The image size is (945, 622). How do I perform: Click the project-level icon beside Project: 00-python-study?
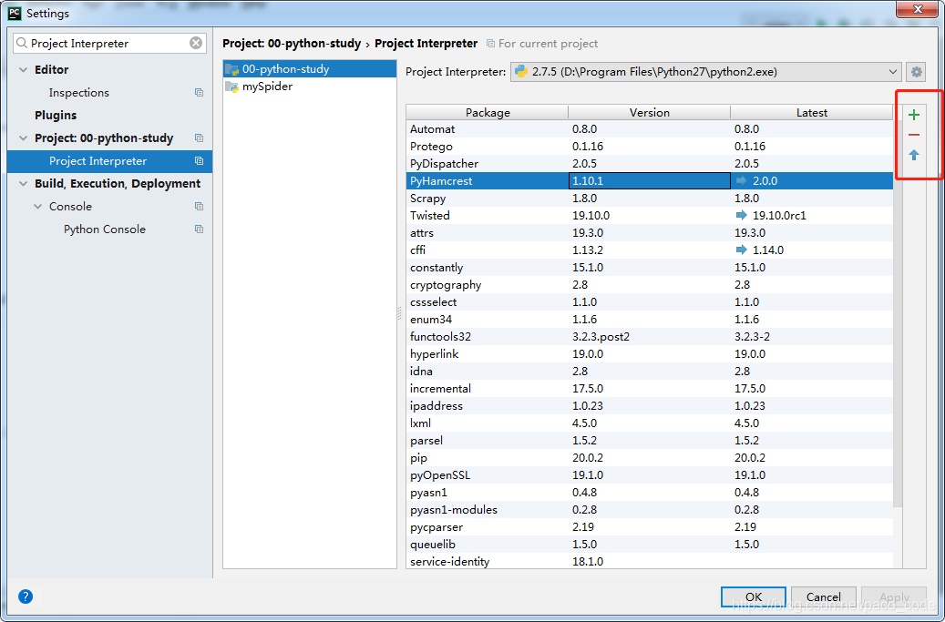click(199, 138)
